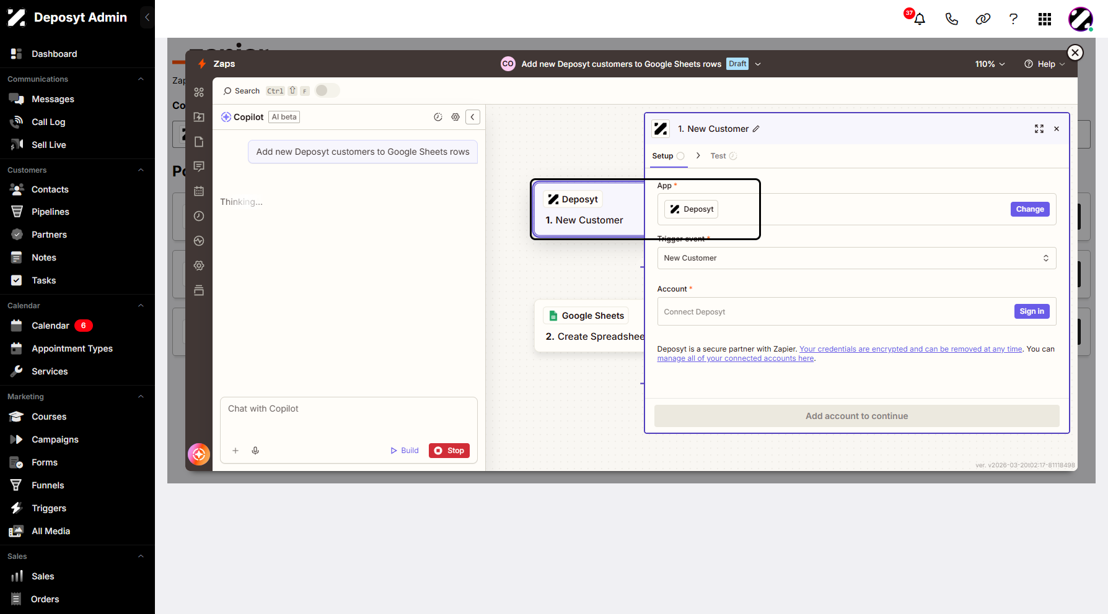
Task: Click the import step sidebar icon
Action: click(199, 117)
